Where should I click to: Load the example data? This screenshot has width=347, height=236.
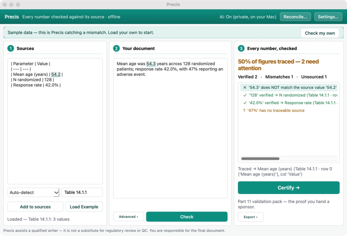coord(84,207)
